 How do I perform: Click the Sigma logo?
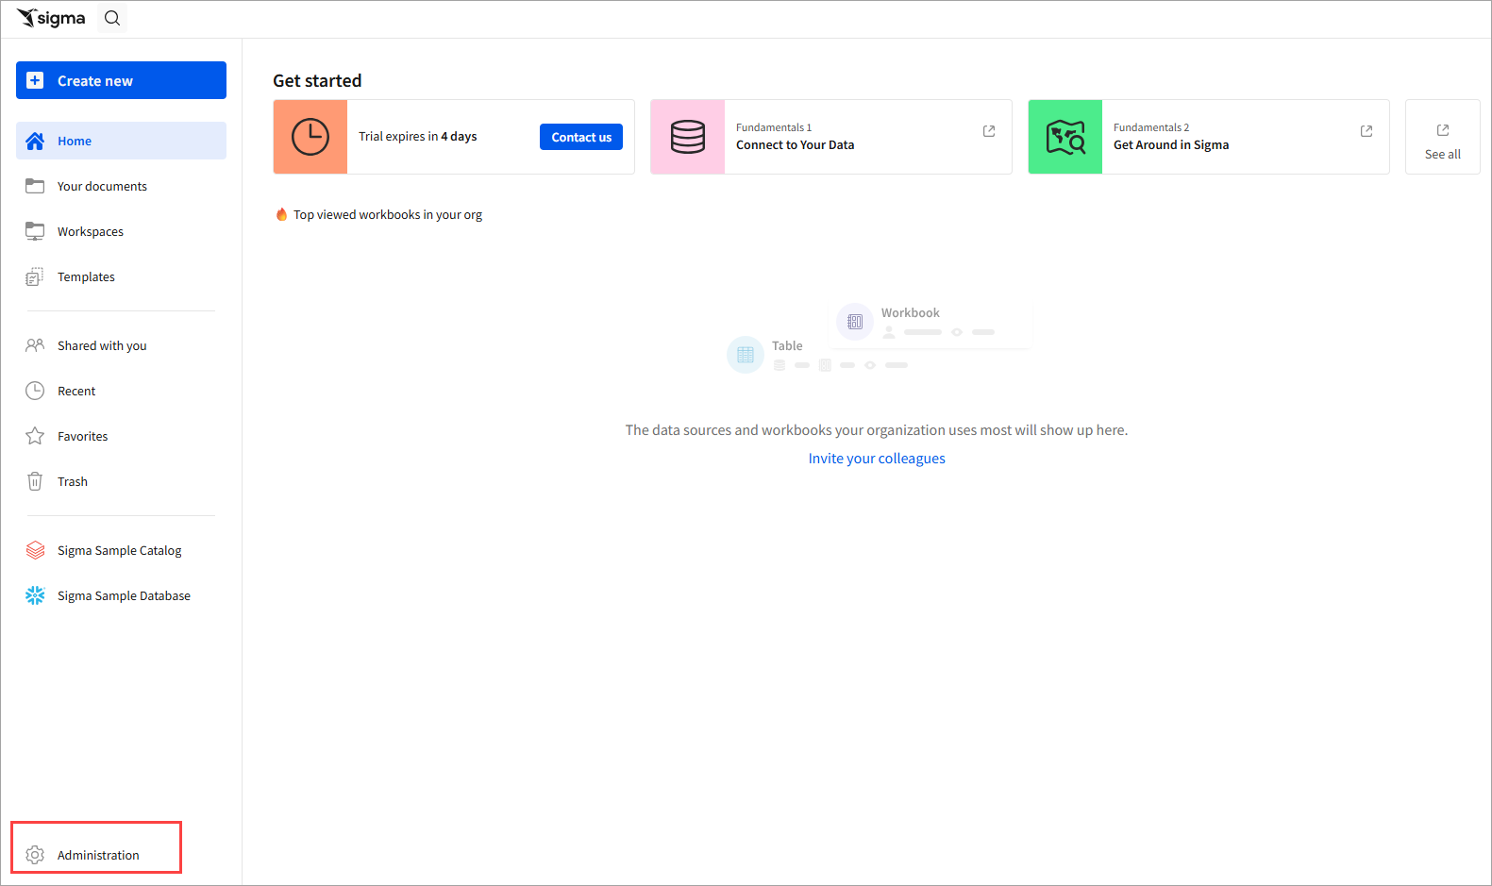[51, 18]
